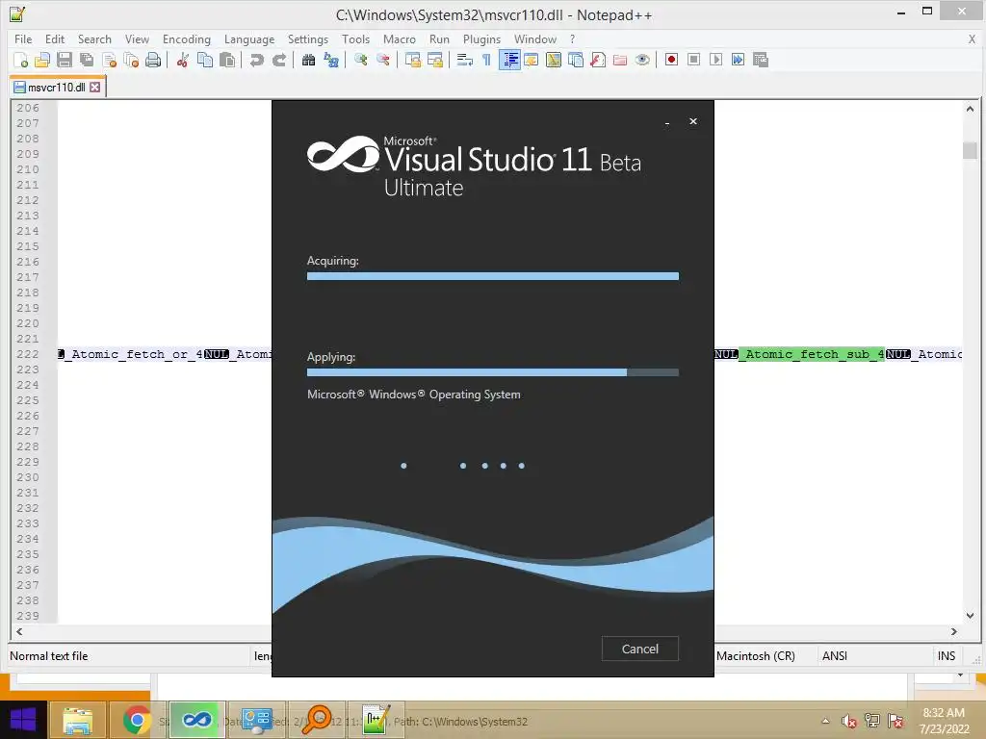Toggle Word Wrap toolbar icon
Screen dimensions: 986x739
465,61
